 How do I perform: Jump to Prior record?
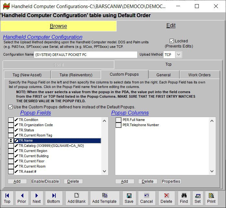22,198
